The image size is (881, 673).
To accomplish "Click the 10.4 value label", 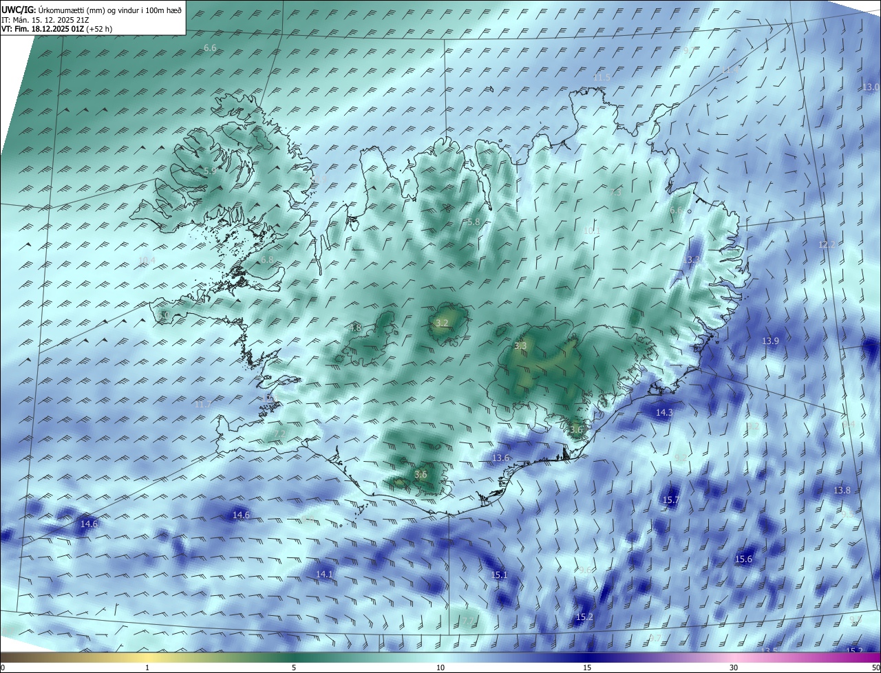I will pos(147,260).
